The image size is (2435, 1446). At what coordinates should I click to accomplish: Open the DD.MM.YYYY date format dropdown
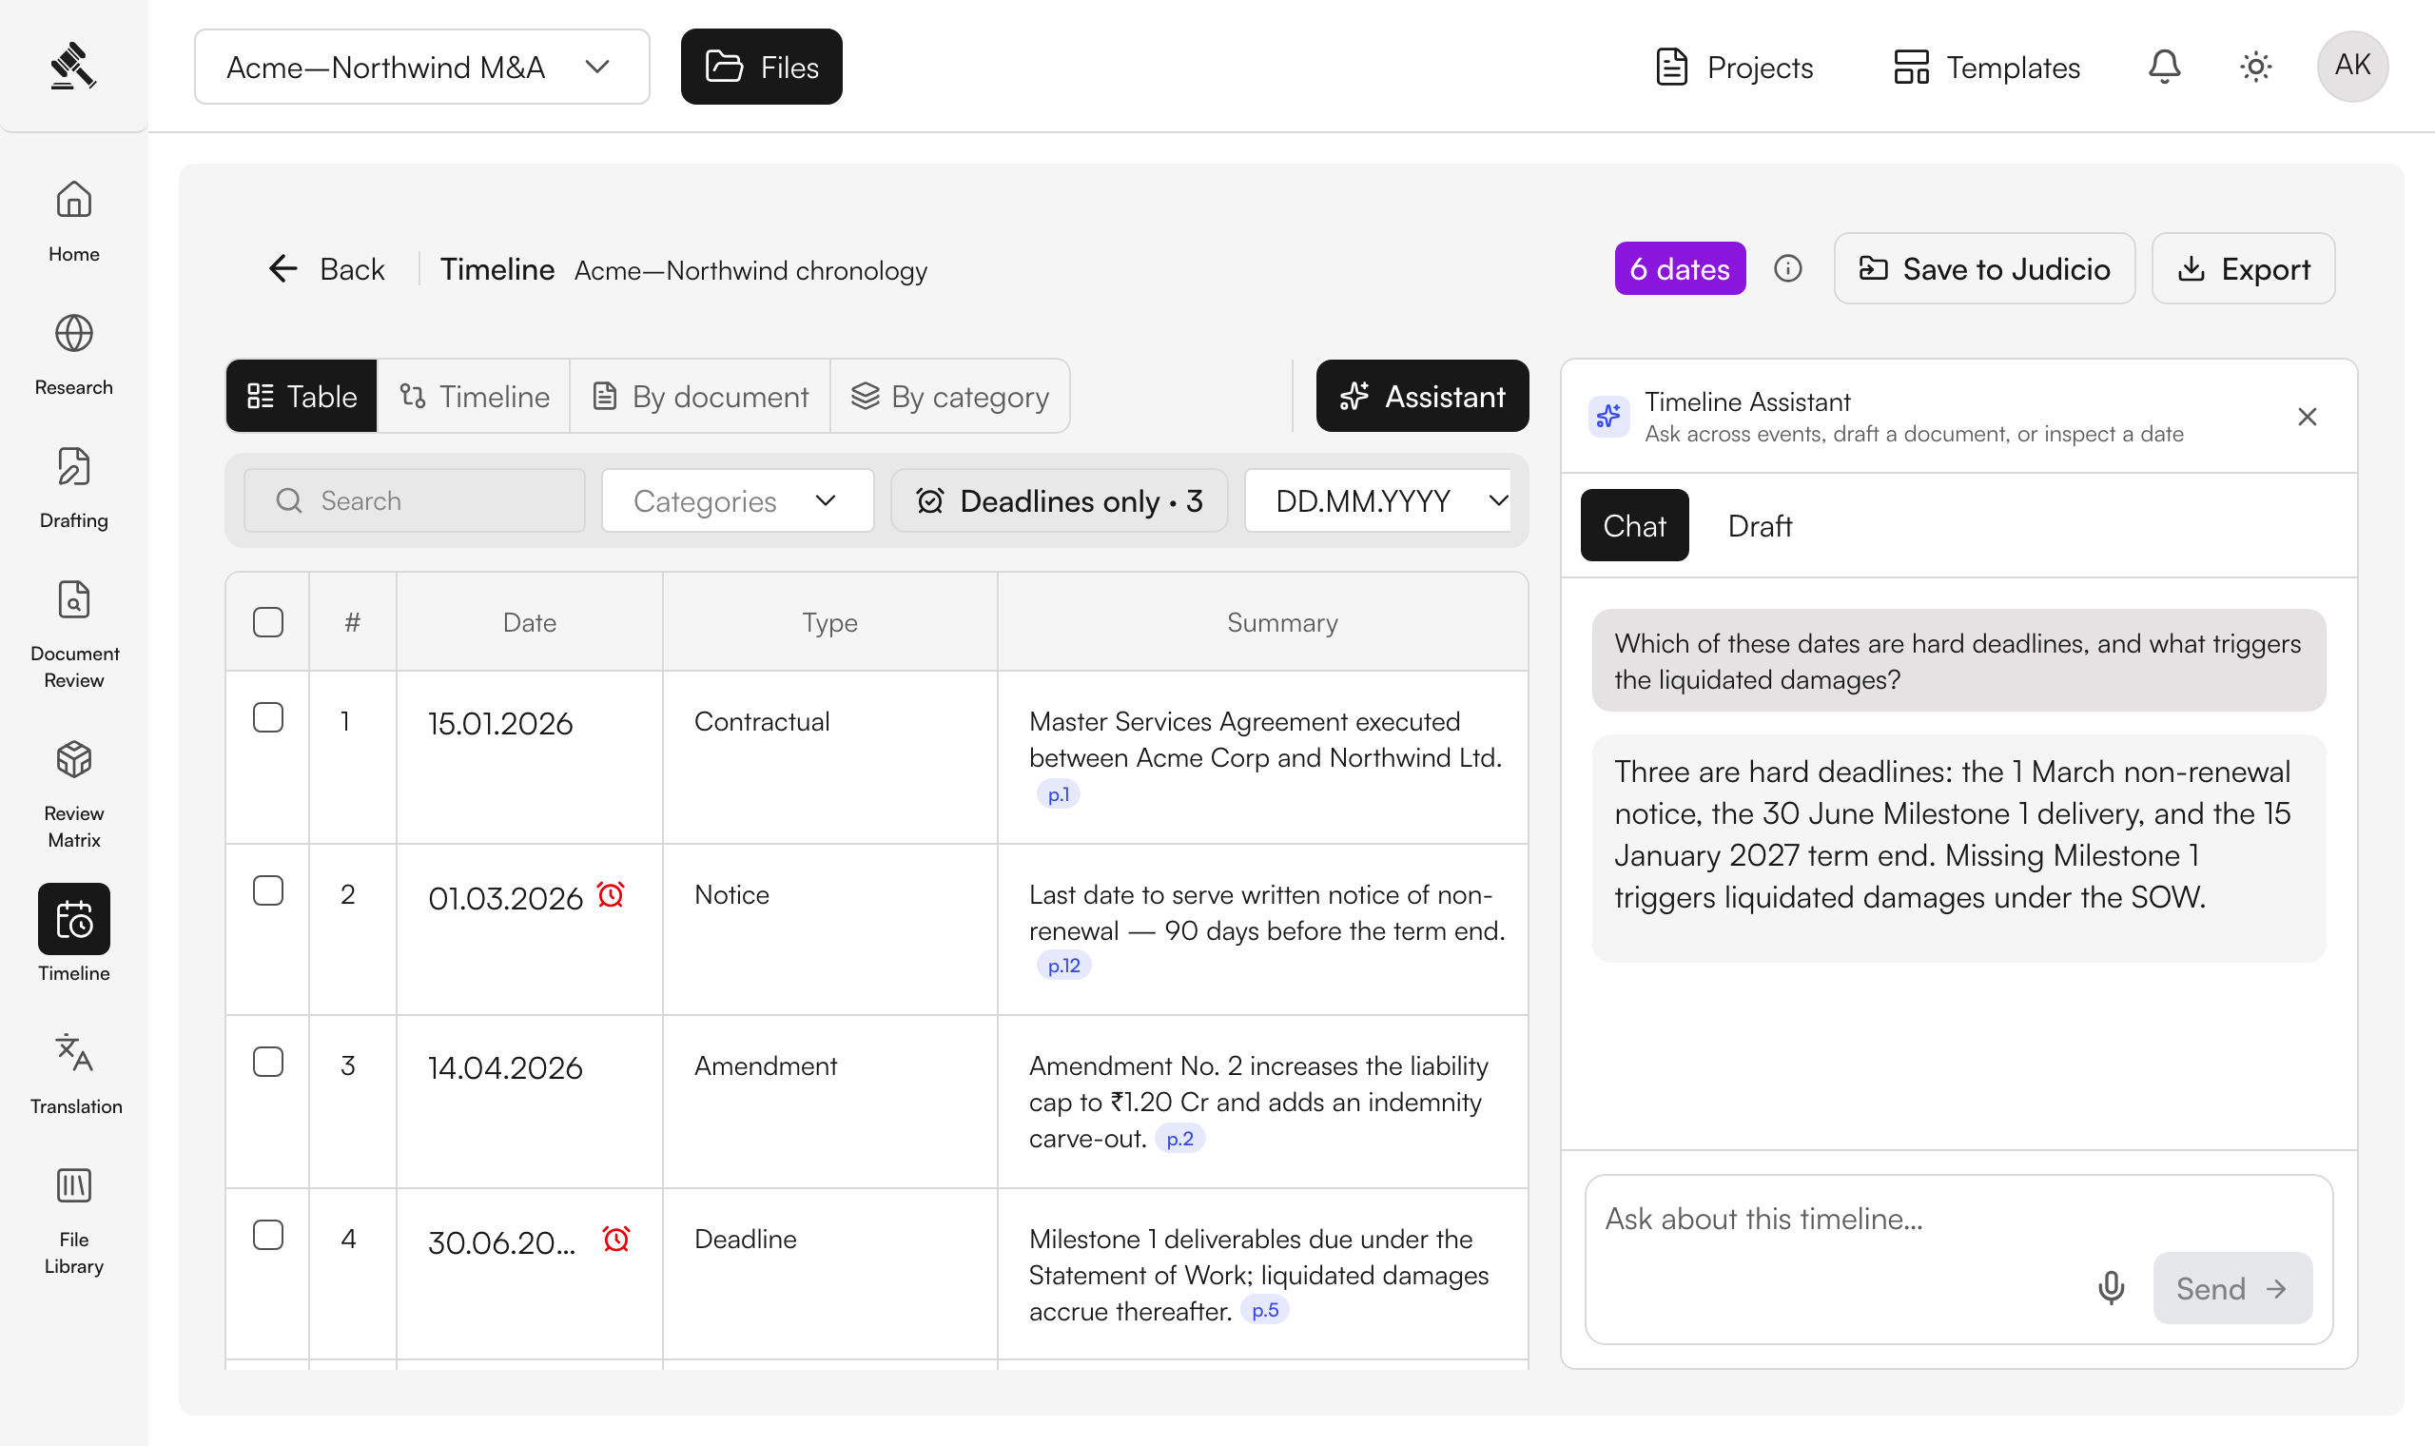coord(1378,500)
